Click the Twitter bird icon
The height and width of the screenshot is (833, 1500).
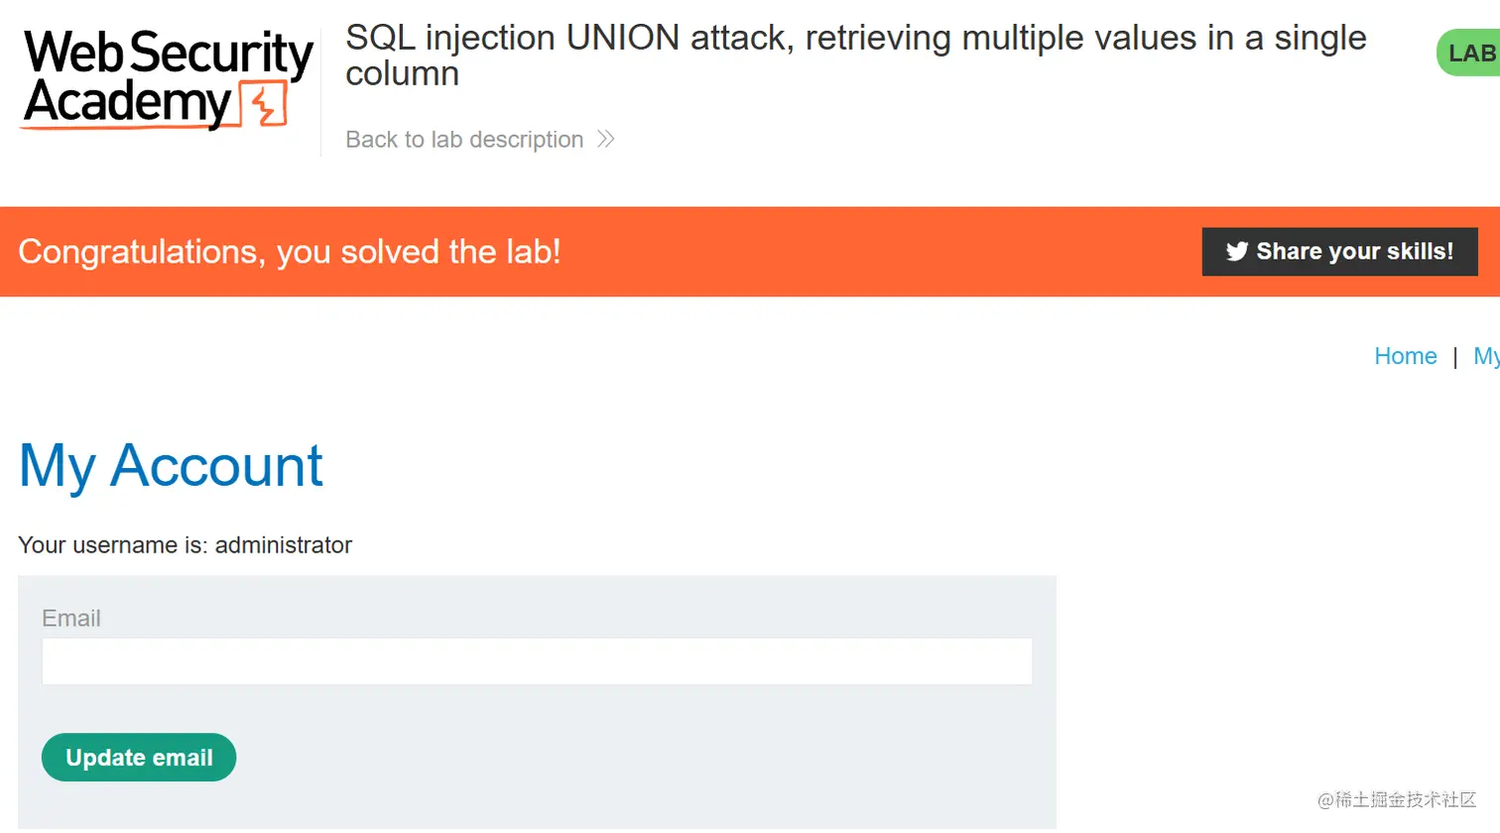1236,252
